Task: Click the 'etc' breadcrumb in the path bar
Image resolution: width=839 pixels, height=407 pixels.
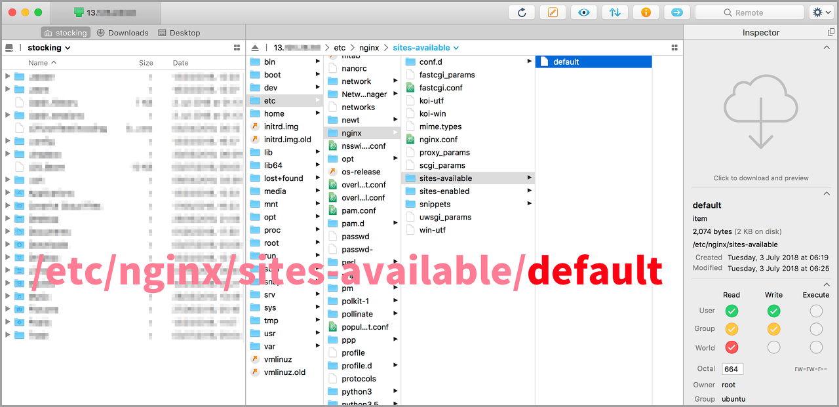Action: click(x=340, y=48)
